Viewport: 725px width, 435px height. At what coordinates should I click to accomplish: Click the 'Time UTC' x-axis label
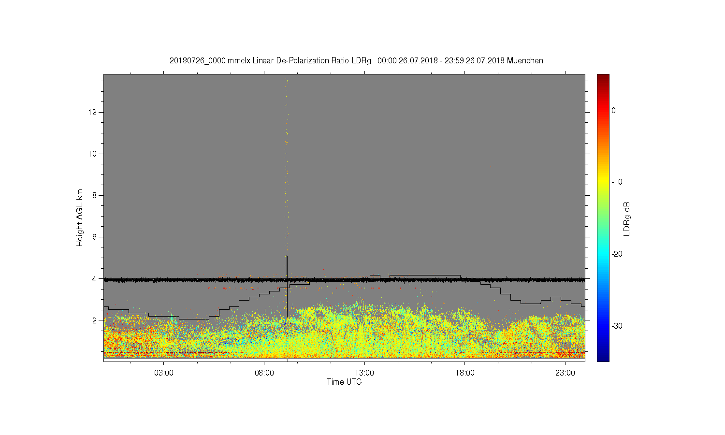click(344, 382)
